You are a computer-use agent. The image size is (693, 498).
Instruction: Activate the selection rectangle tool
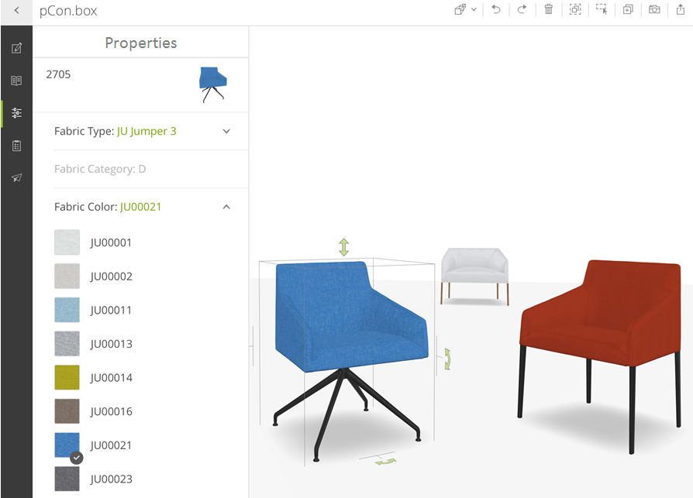point(602,9)
